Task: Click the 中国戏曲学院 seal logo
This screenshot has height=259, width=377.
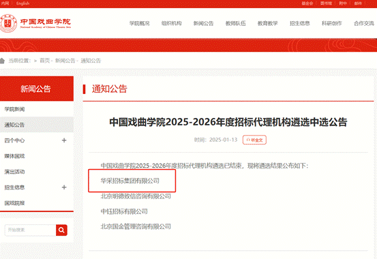Action: pos(8,23)
